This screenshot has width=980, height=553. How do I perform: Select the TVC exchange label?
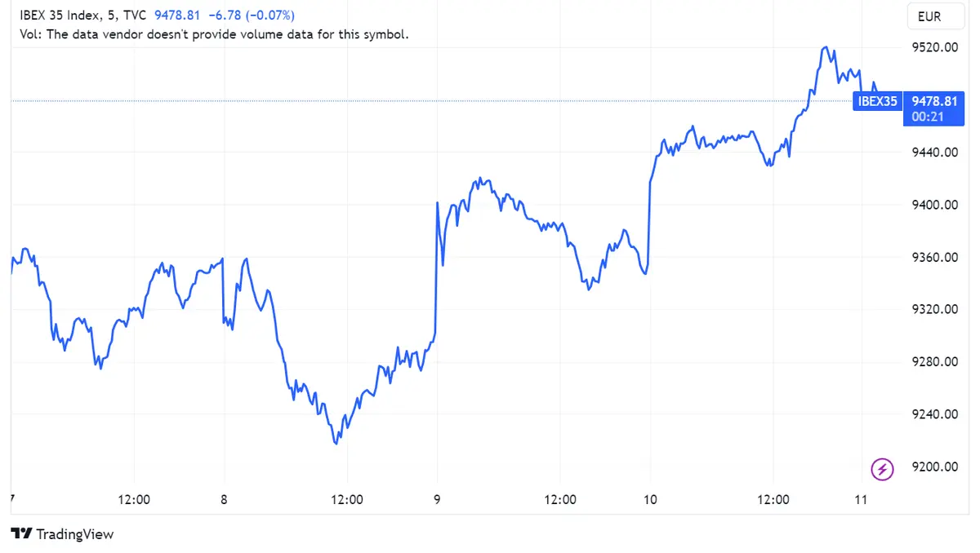coord(133,14)
